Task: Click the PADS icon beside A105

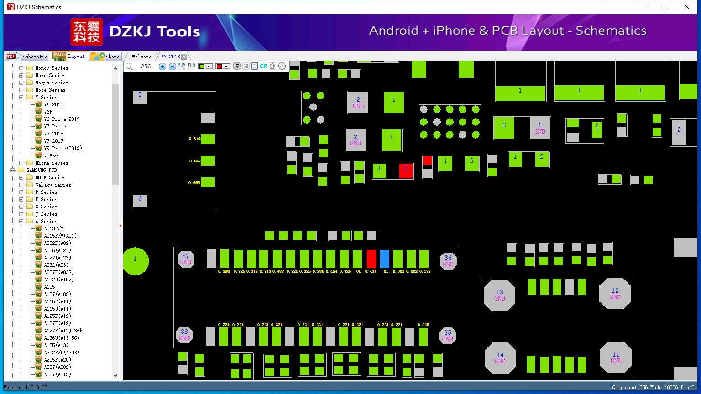Action: (x=38, y=287)
